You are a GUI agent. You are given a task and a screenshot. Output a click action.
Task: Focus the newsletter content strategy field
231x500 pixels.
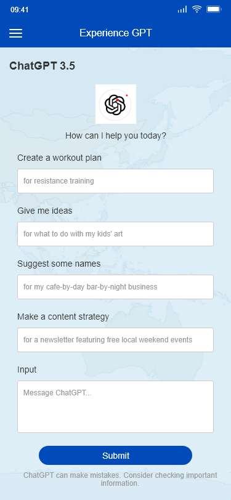click(x=116, y=340)
